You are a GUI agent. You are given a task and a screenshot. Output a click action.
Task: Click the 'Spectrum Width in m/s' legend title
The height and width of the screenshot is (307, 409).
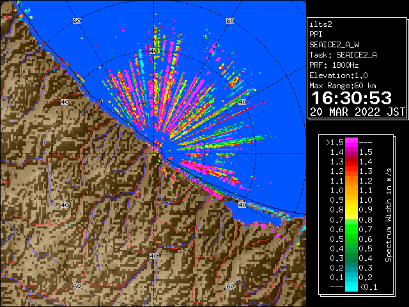(389, 215)
